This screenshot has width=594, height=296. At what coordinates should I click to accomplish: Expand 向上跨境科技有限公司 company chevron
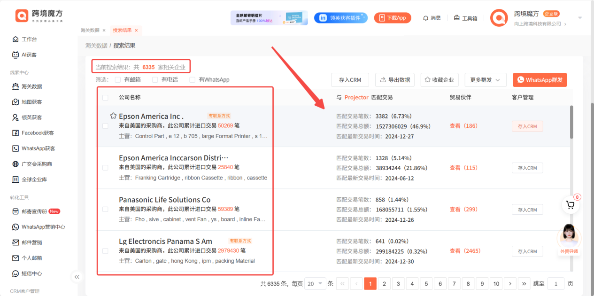coord(565,24)
